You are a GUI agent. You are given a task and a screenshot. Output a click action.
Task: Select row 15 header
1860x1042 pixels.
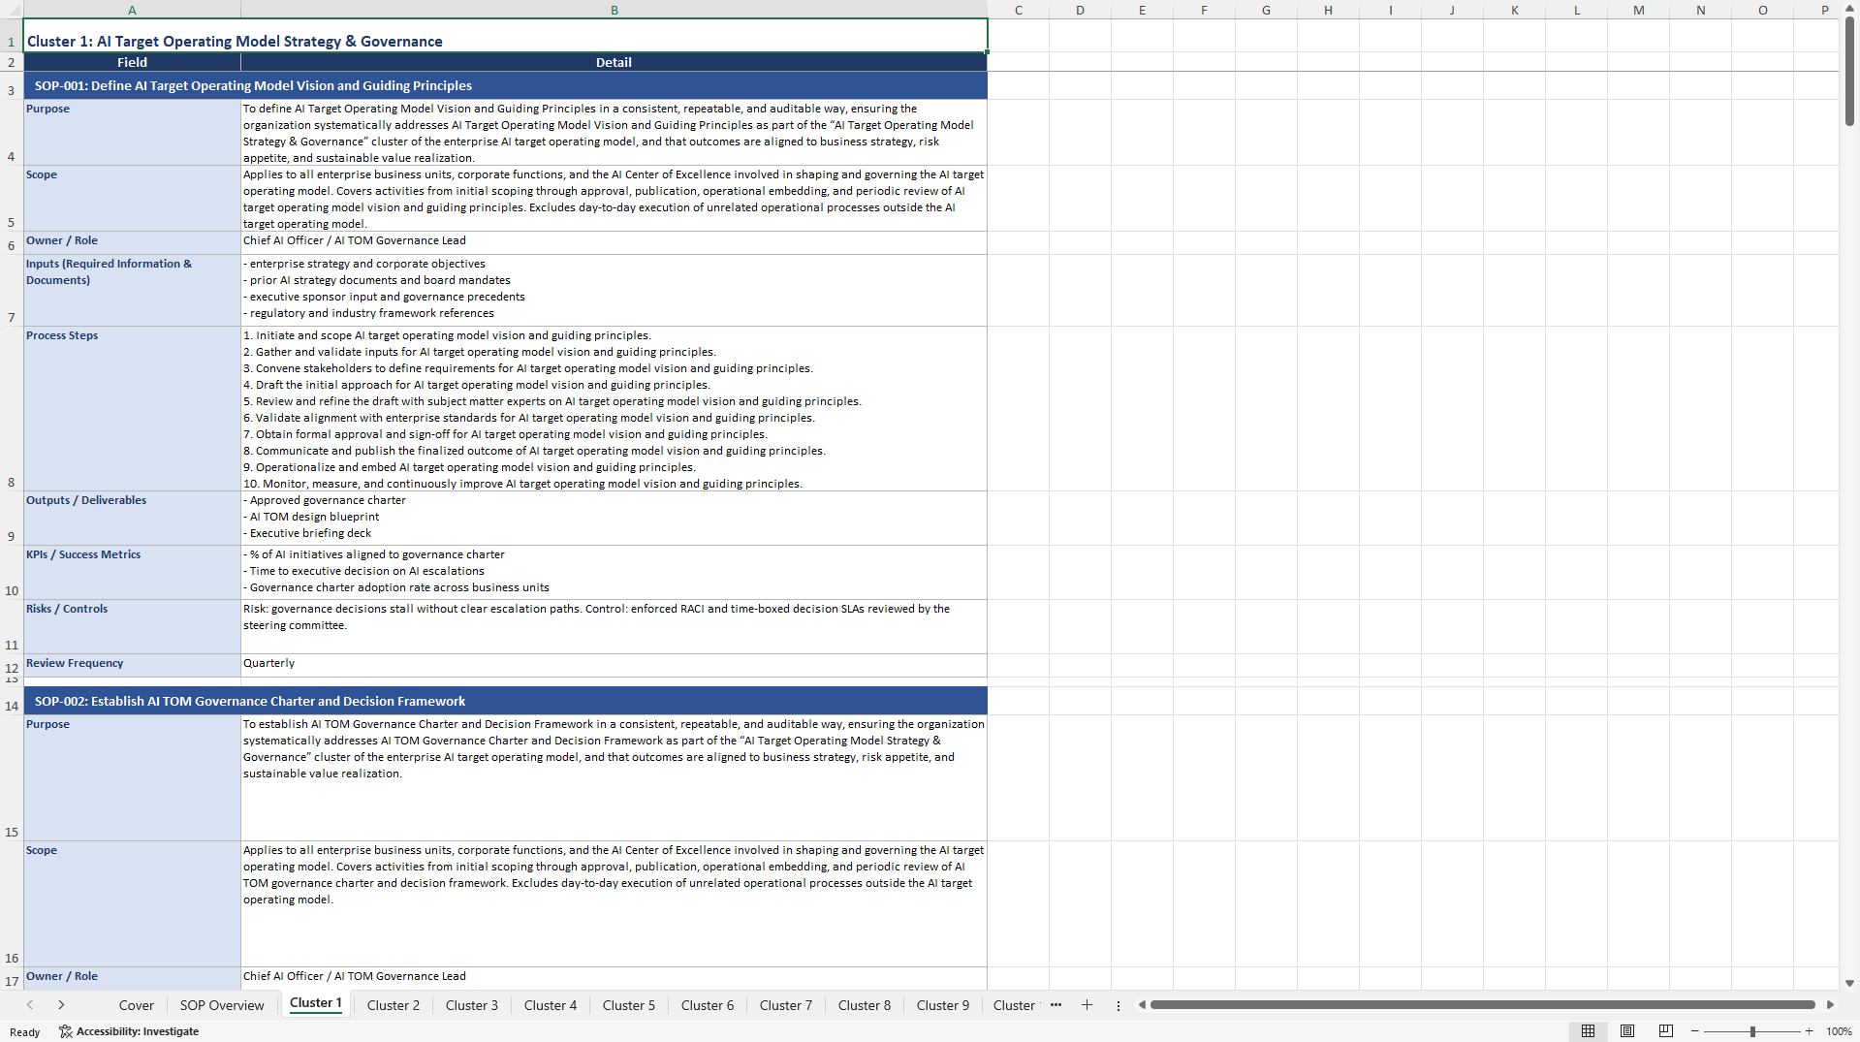pos(12,777)
